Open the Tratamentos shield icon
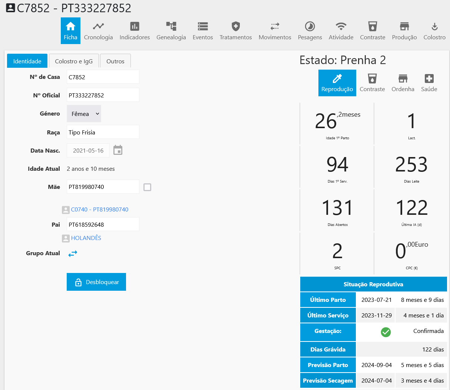 [235, 26]
